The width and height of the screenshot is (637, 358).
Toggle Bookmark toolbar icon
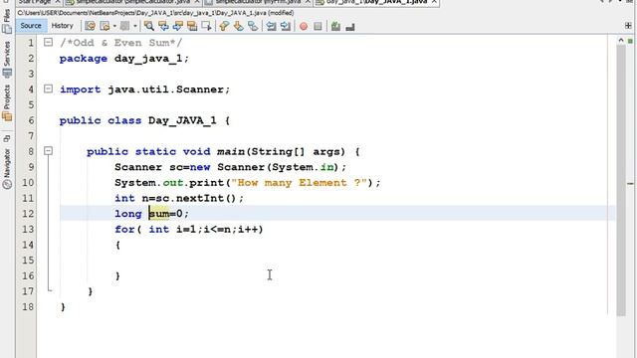coord(253,26)
